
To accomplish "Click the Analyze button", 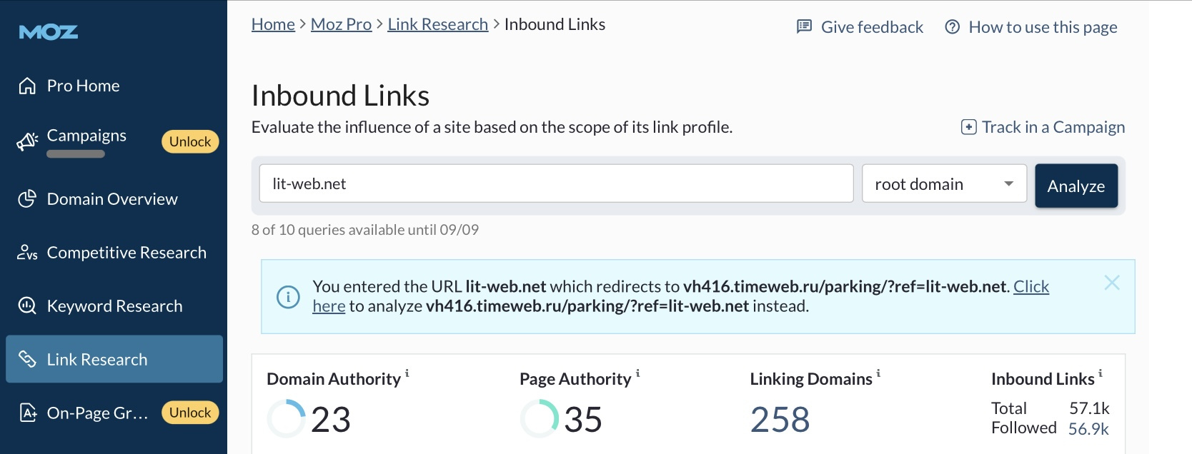I will (1076, 186).
